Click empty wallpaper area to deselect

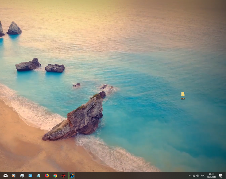[145, 48]
